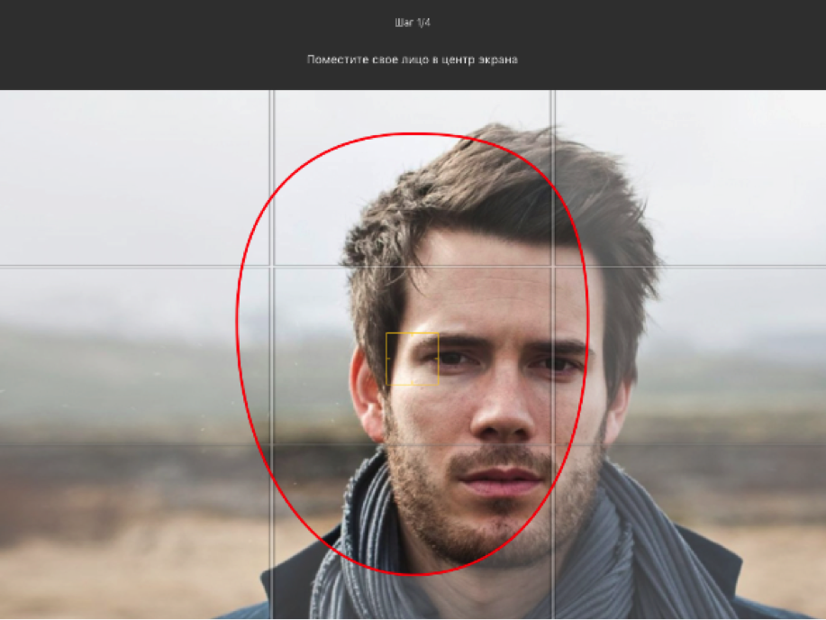Tap the top-right cell of the camera grid
The width and height of the screenshot is (826, 620).
[x=689, y=178]
